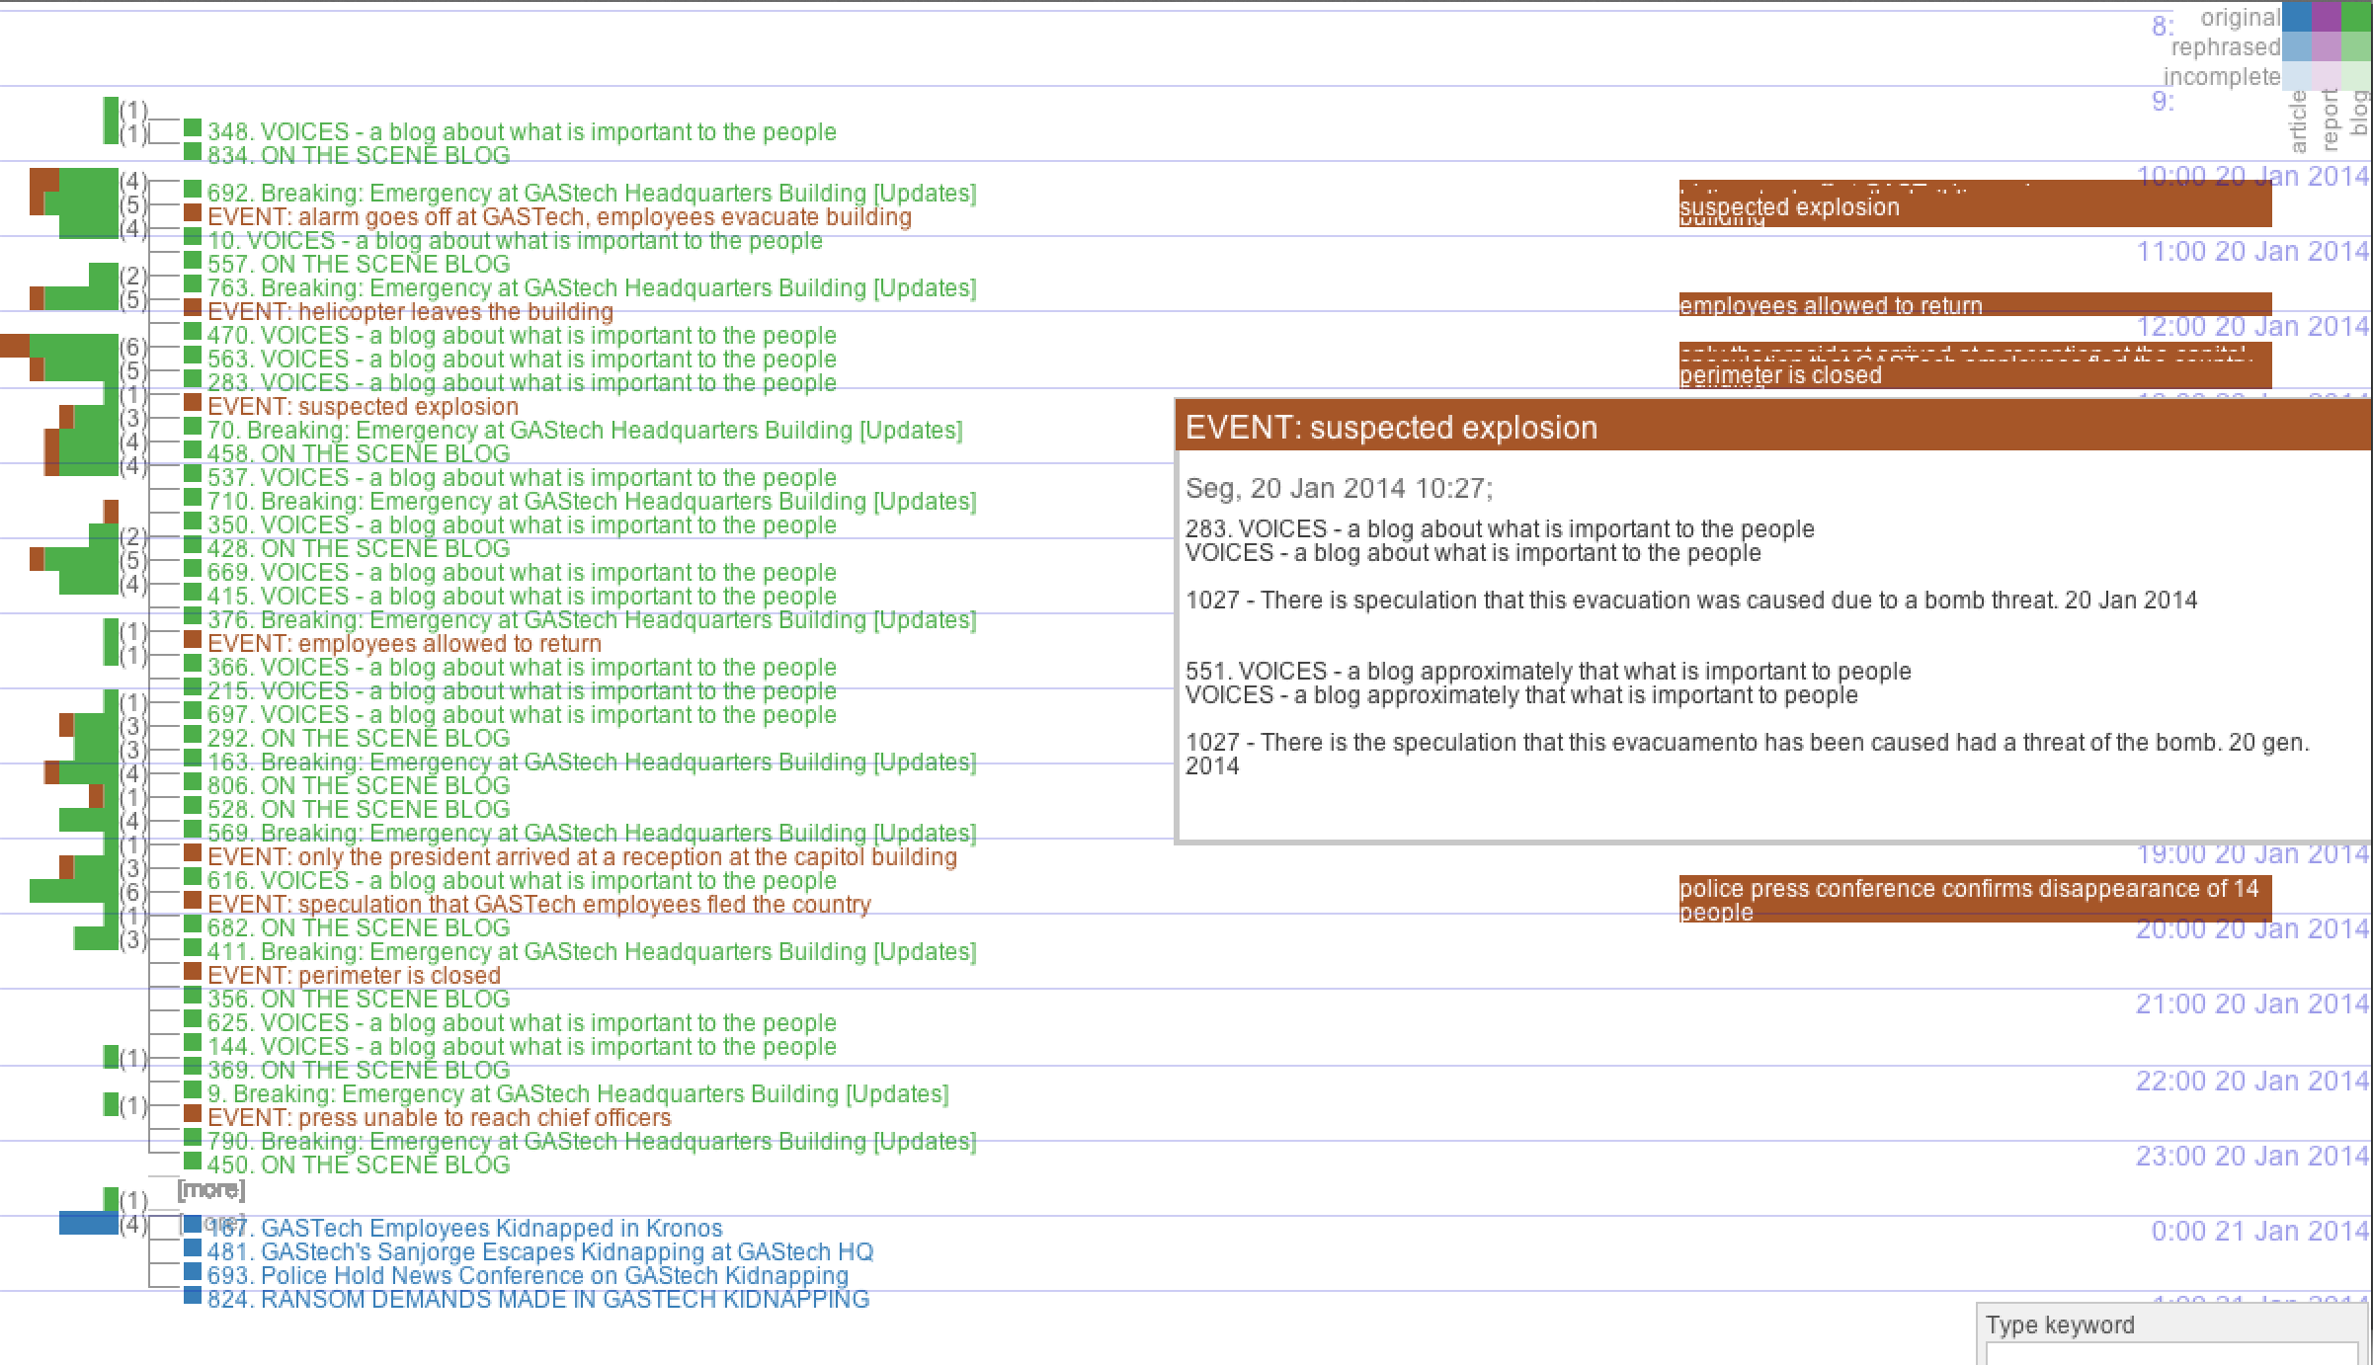Select the employees allowed to return timeline bar
2373x1365 pixels.
coord(1975,304)
